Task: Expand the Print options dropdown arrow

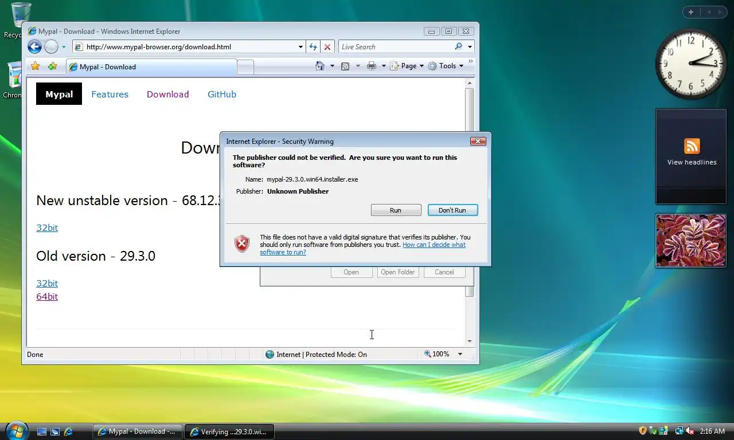Action: point(383,66)
